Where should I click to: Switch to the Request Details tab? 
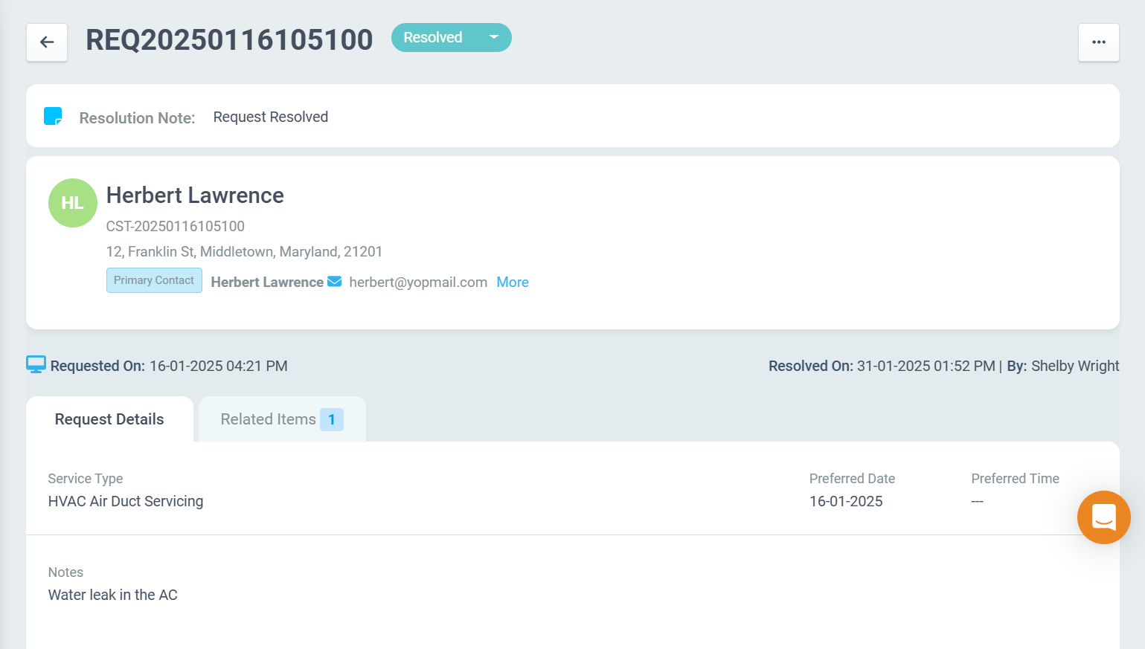click(109, 419)
